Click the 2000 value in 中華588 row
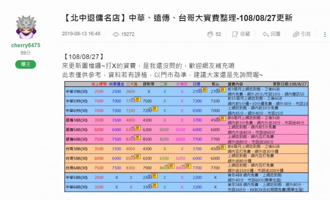Image resolution: width=330 pixels, height=200 pixels. 99,178
